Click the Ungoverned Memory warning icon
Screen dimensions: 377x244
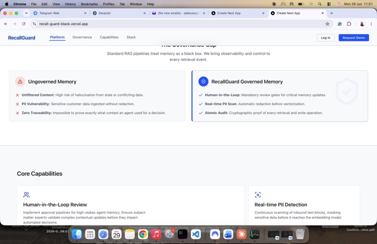(x=20, y=82)
